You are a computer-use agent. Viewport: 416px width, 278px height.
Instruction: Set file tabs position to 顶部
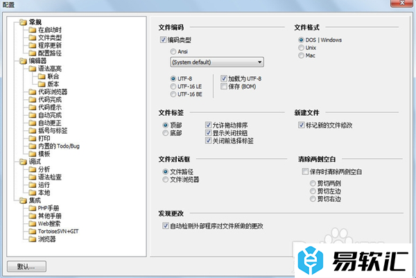pos(166,125)
